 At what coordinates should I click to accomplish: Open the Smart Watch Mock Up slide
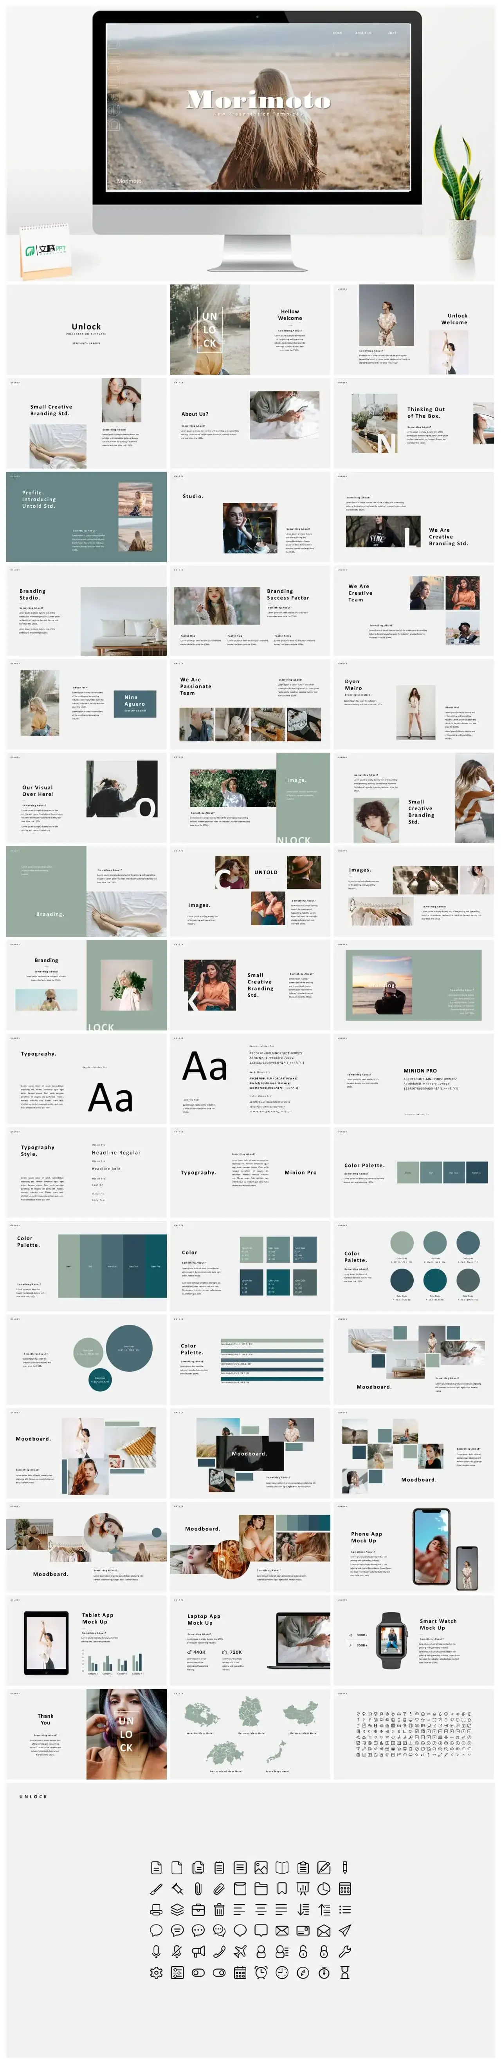pos(414,1640)
